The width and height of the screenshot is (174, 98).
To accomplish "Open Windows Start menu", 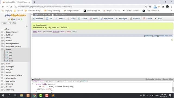I will pyautogui.click(x=3, y=96).
